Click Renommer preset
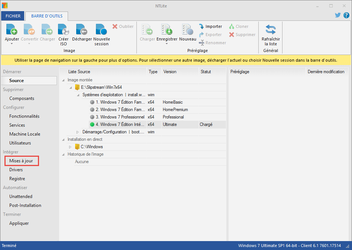Viewport: 352px width, 250px height. click(212, 43)
